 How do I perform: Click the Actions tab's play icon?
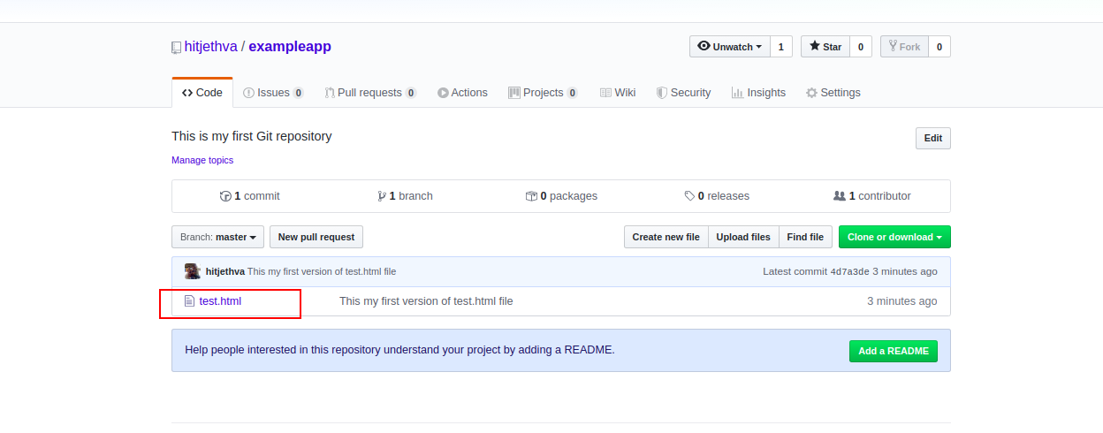pos(443,93)
